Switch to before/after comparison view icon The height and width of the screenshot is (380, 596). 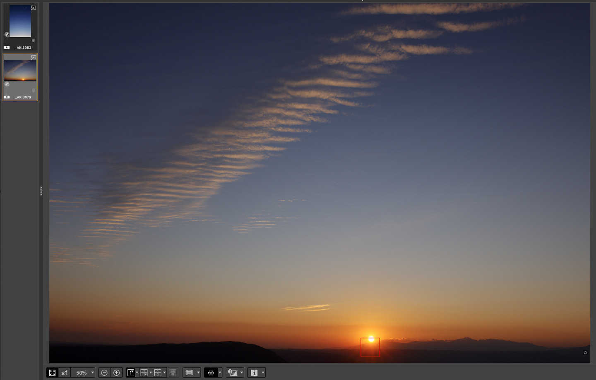tap(144, 373)
